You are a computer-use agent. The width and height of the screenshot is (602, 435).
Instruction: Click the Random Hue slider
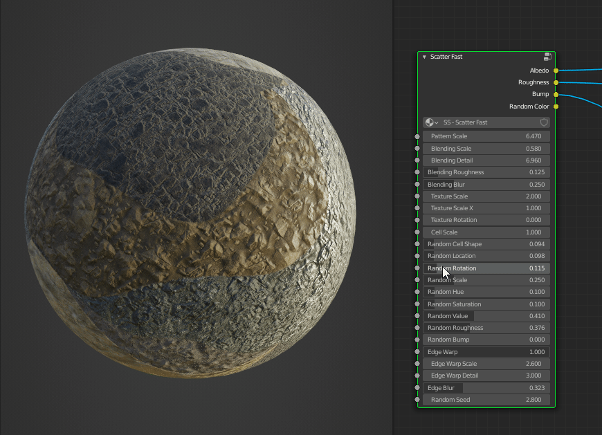pos(484,291)
